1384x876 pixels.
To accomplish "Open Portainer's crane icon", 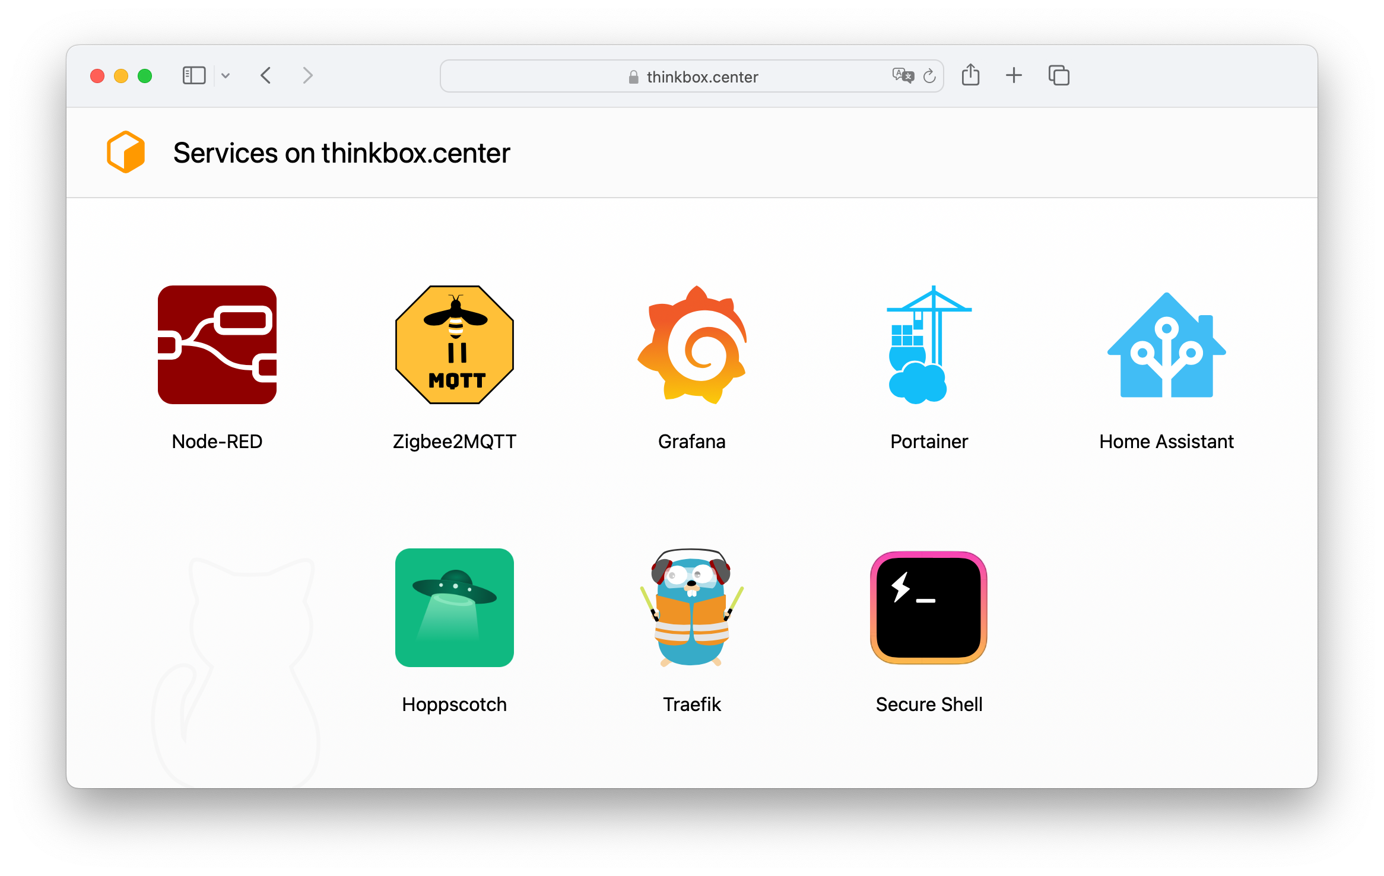I will coord(929,345).
